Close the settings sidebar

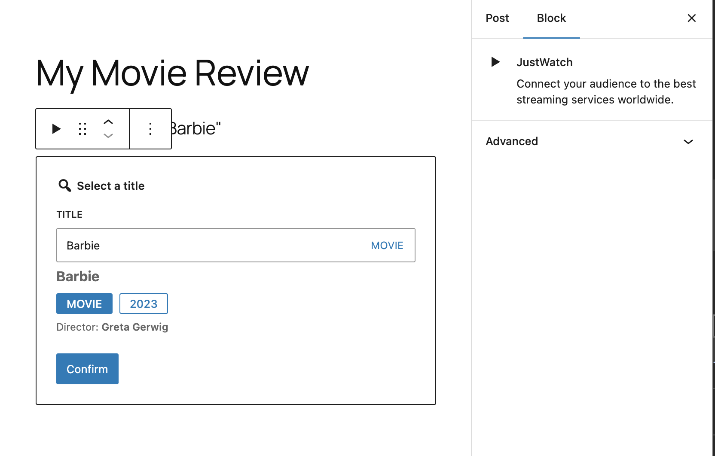tap(691, 18)
